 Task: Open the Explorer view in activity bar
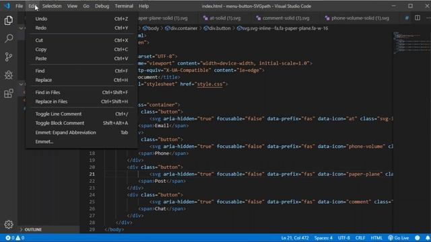point(9,20)
